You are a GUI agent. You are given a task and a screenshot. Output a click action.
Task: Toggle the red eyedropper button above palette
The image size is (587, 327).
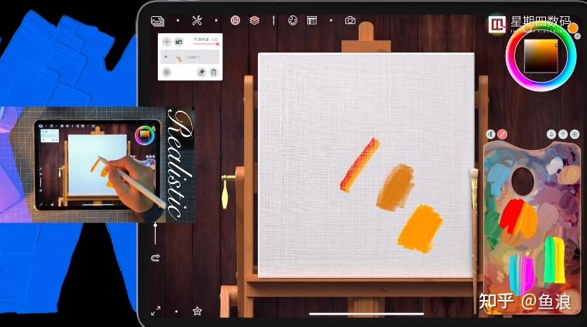pos(503,135)
